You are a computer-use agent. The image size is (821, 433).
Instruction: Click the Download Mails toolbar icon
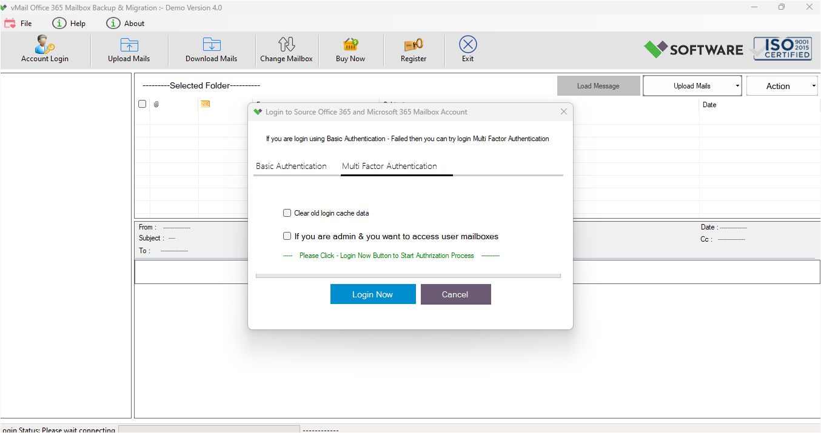click(212, 45)
